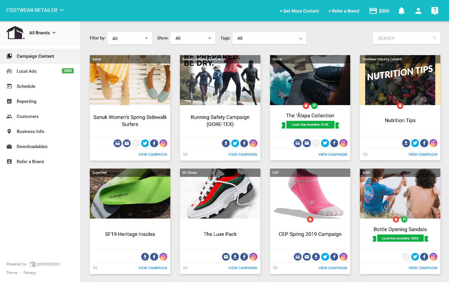Click the Twitter icon on Sanuk card
The width and height of the screenshot is (449, 282).
pos(145,143)
